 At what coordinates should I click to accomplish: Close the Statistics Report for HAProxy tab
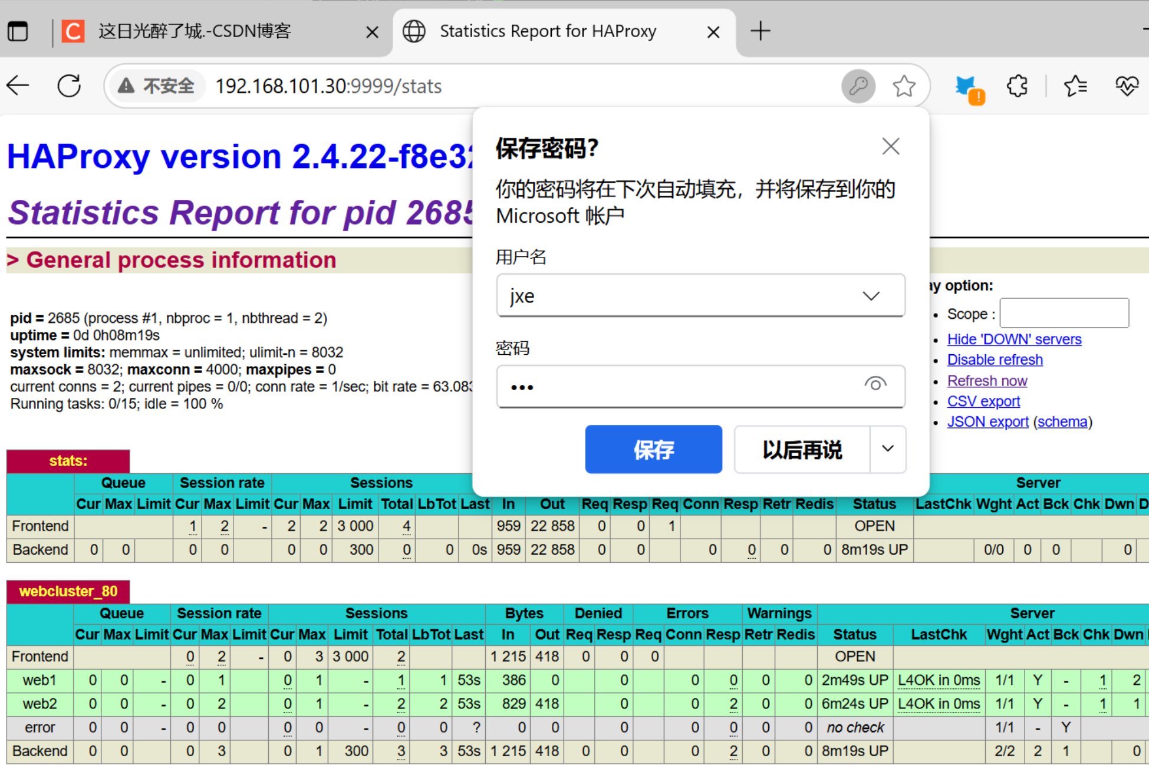[713, 32]
